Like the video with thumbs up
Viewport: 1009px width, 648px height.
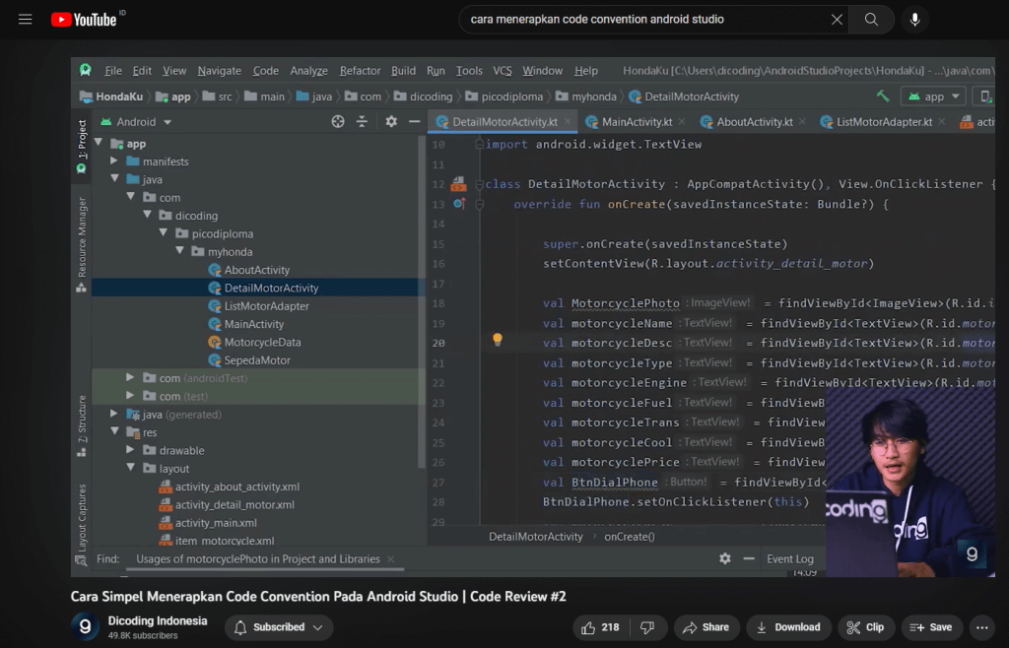point(600,627)
